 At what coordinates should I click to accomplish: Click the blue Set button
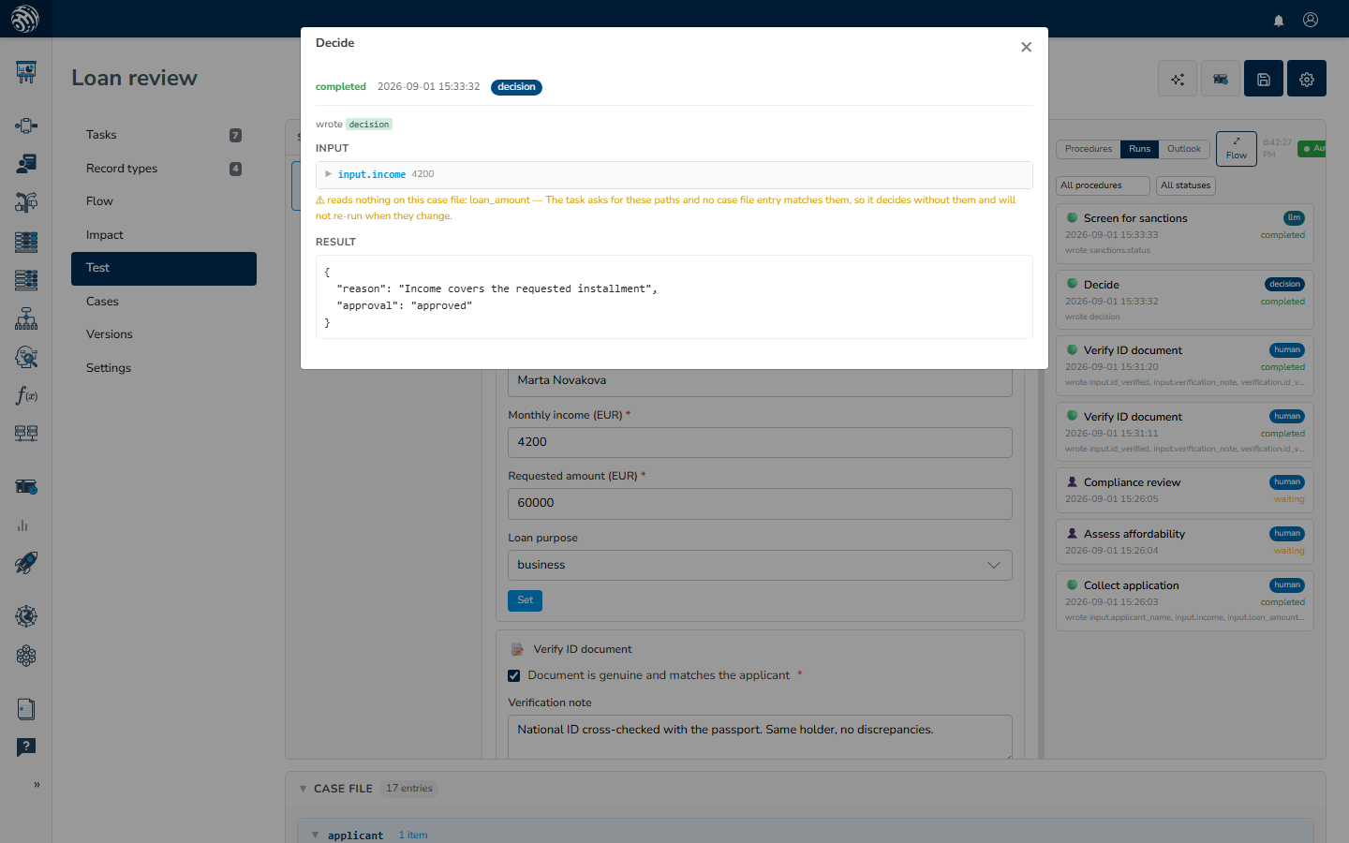[525, 600]
